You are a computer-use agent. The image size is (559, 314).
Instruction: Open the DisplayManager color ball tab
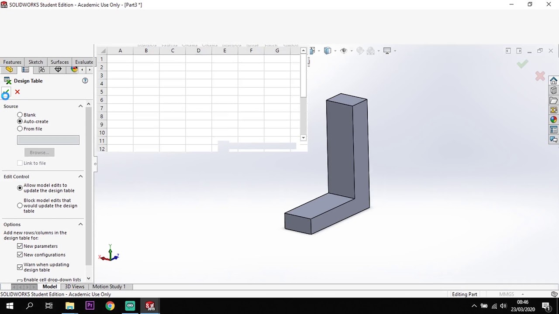tap(74, 69)
